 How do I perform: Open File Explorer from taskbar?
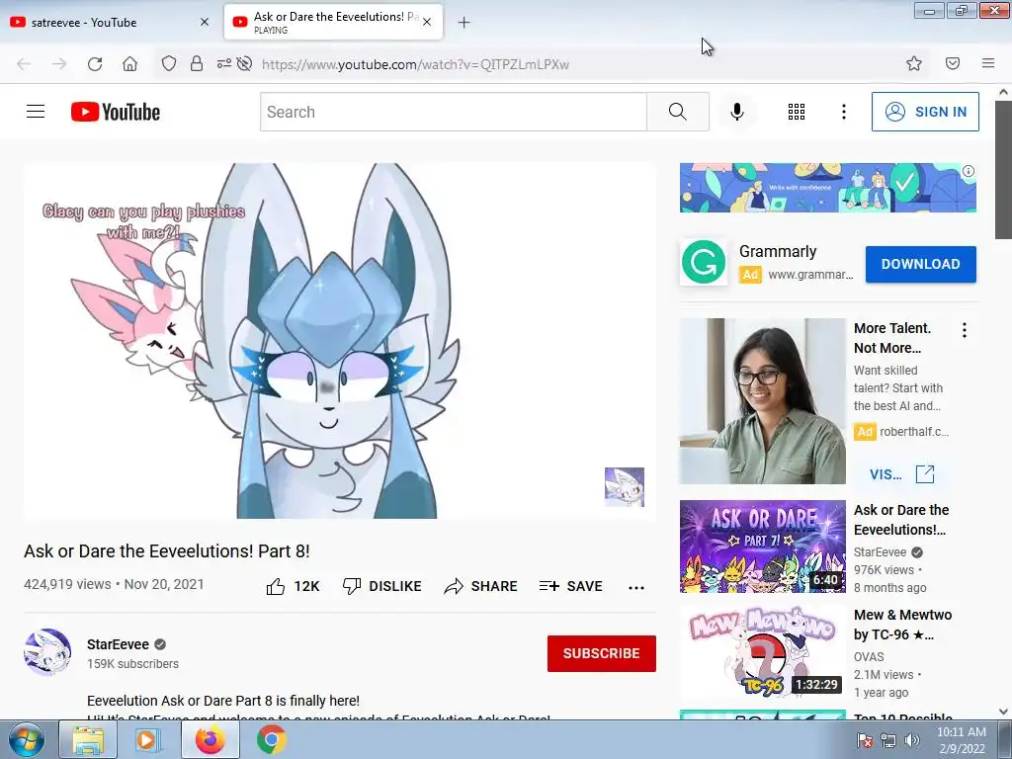pos(88,739)
